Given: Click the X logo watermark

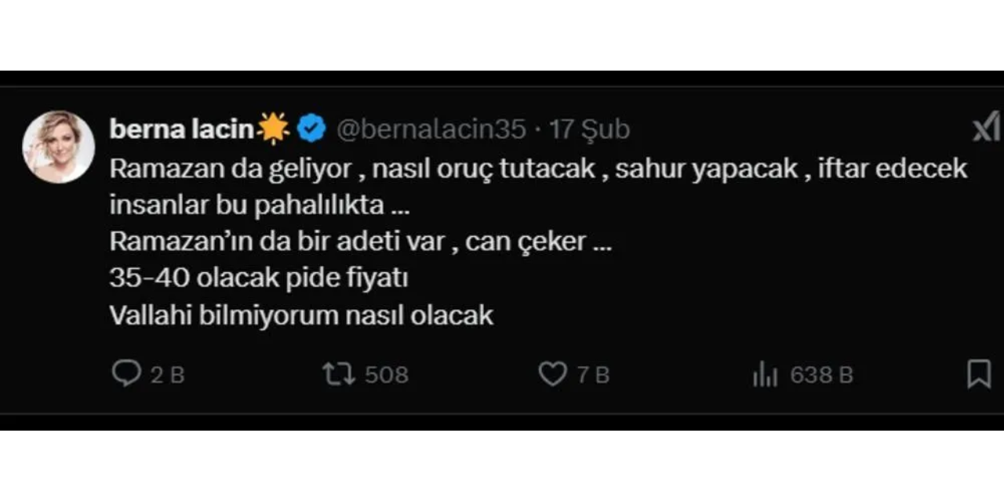Looking at the screenshot, I should tap(987, 128).
